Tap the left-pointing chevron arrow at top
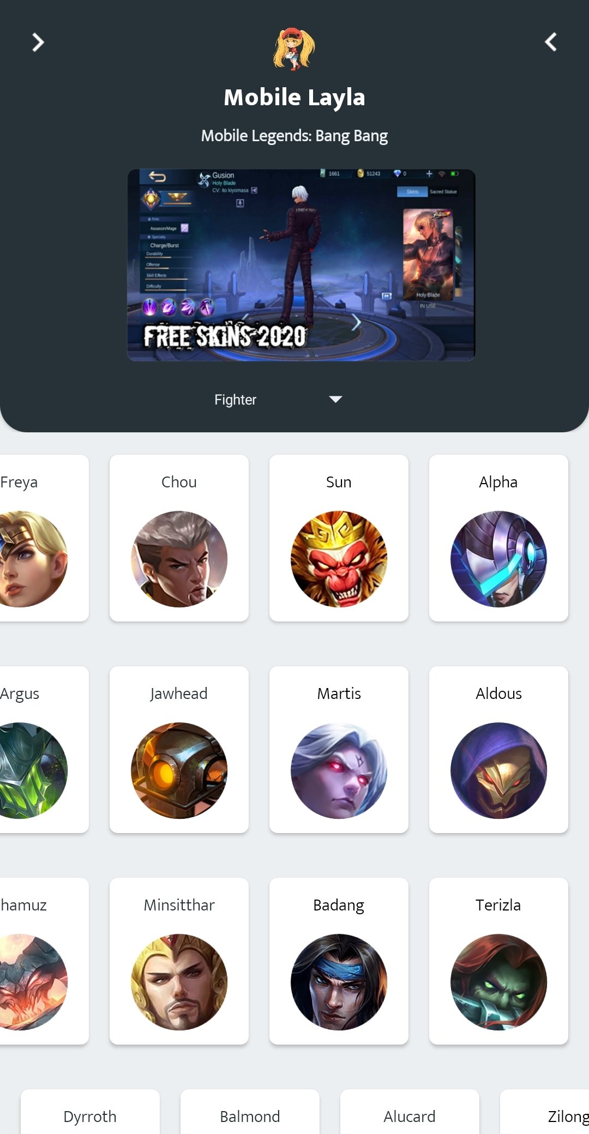Image resolution: width=589 pixels, height=1134 pixels. coord(551,42)
